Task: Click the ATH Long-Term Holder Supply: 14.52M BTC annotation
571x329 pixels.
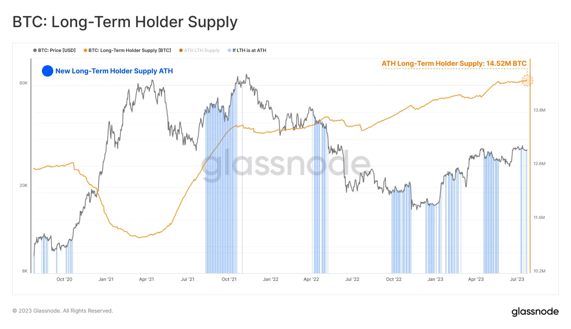Action: [x=454, y=64]
